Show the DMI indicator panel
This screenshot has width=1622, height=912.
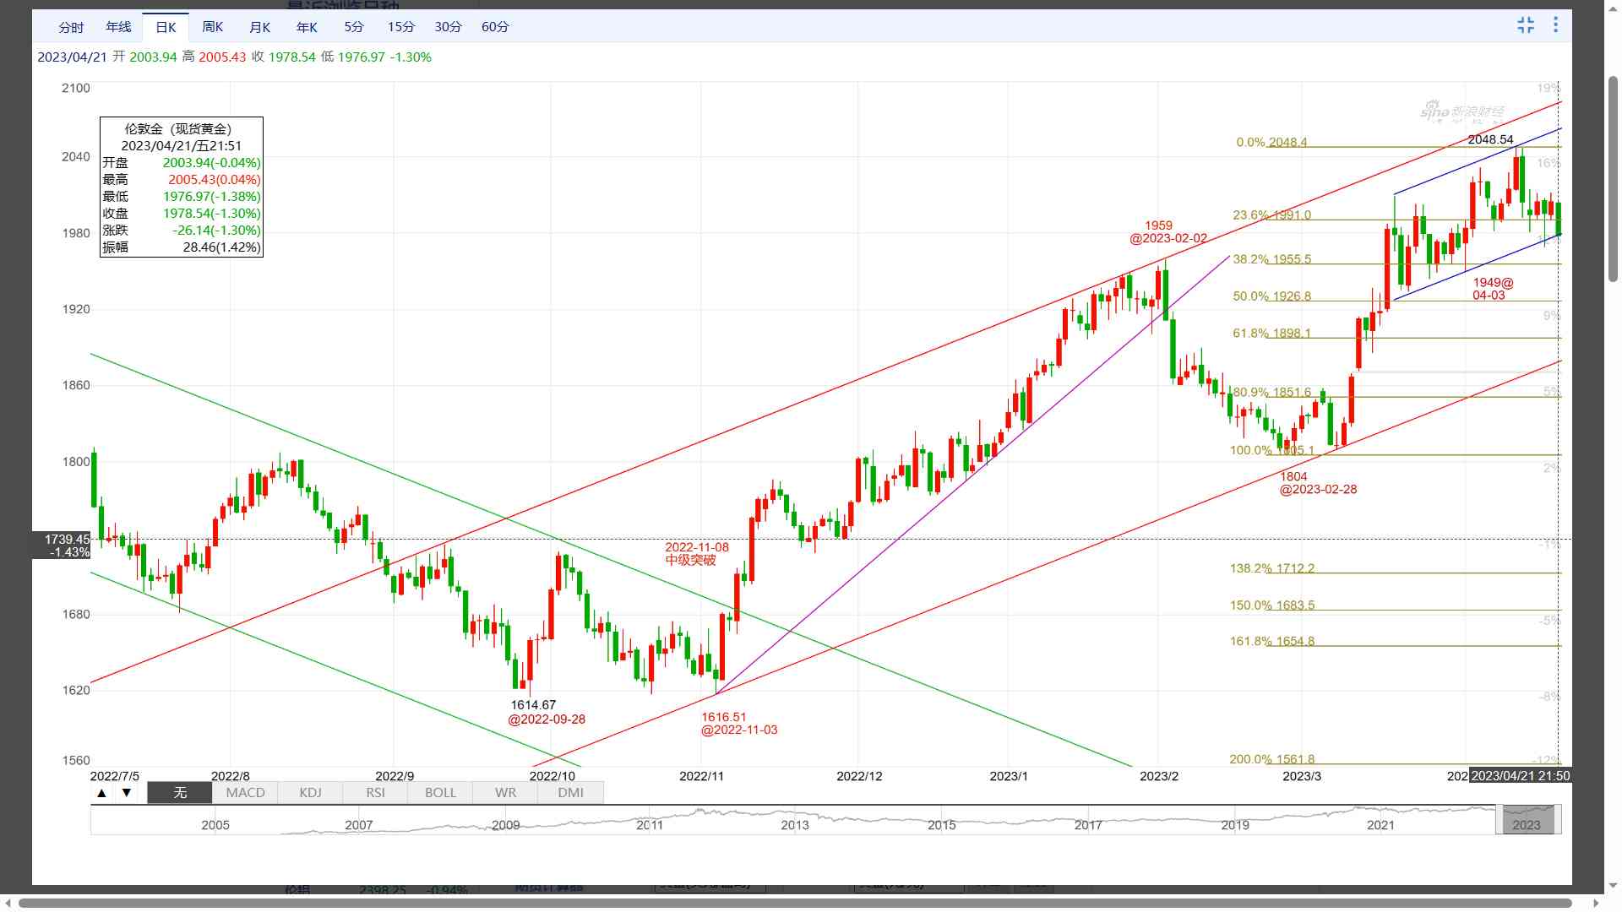coord(570,793)
